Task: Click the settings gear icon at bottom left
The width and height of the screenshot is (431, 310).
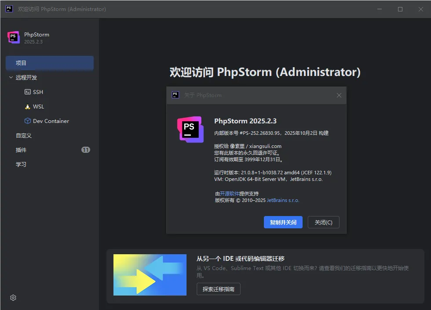Action: [x=13, y=298]
